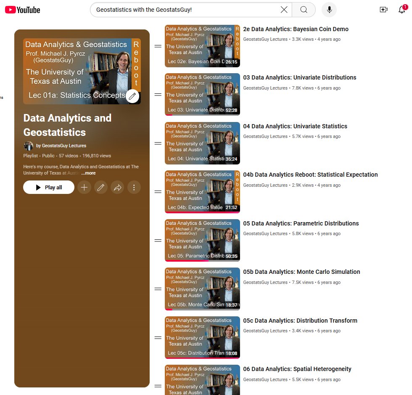The height and width of the screenshot is (395, 412).
Task: Grab drag handle for Bayesian Coin Demo
Action: (x=158, y=46)
